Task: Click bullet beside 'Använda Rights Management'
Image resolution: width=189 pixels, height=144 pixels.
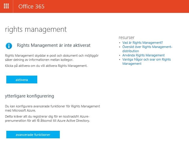Action: click(x=120, y=55)
